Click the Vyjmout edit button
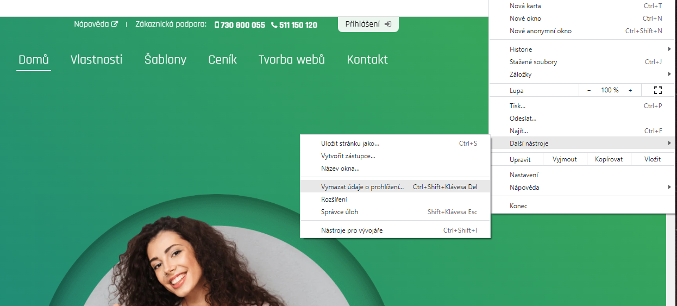The image size is (677, 306). 565,159
